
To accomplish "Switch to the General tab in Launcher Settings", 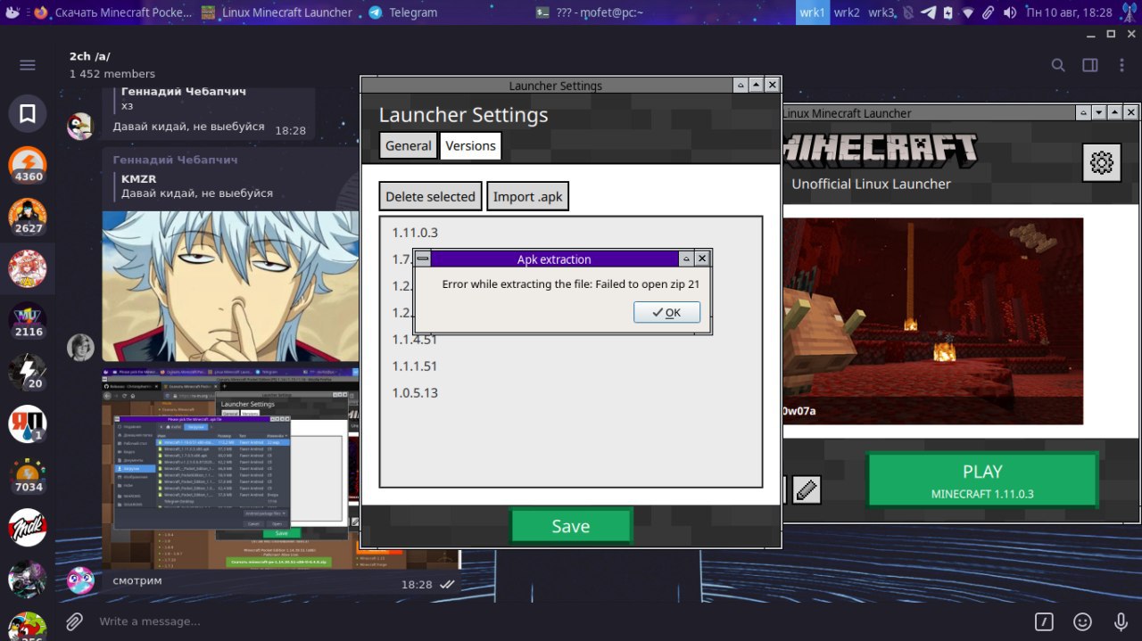I will [x=409, y=145].
